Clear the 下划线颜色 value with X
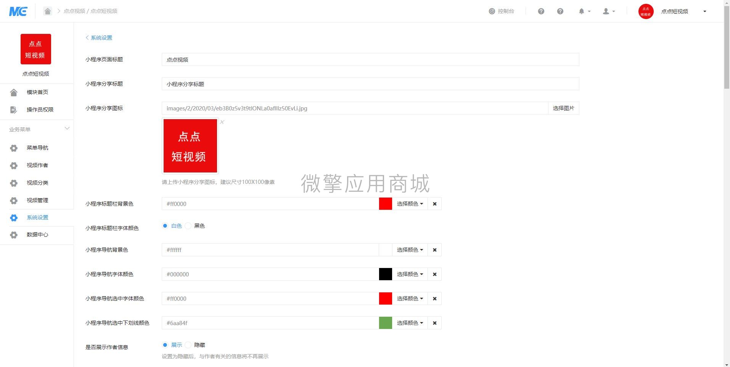 [434, 323]
